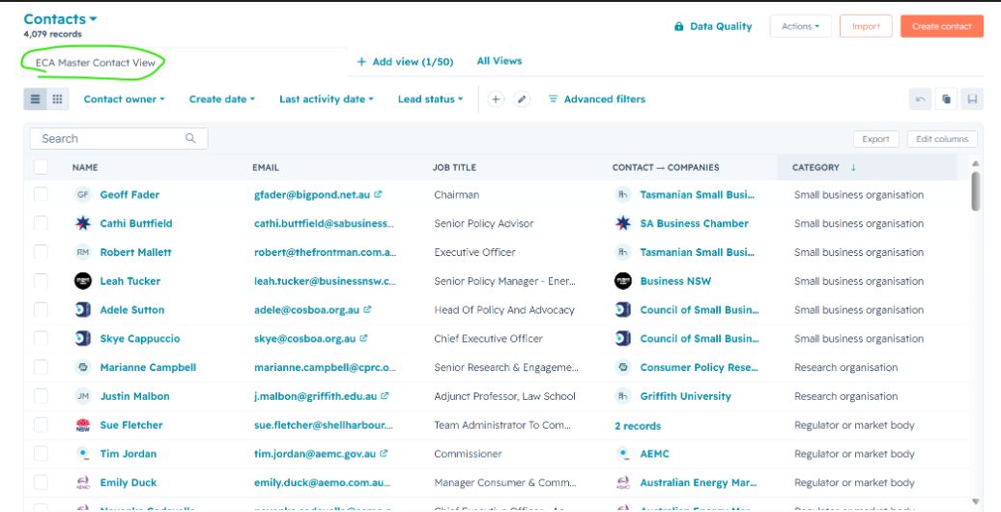Click the Business NSW company logo icon

click(x=623, y=281)
